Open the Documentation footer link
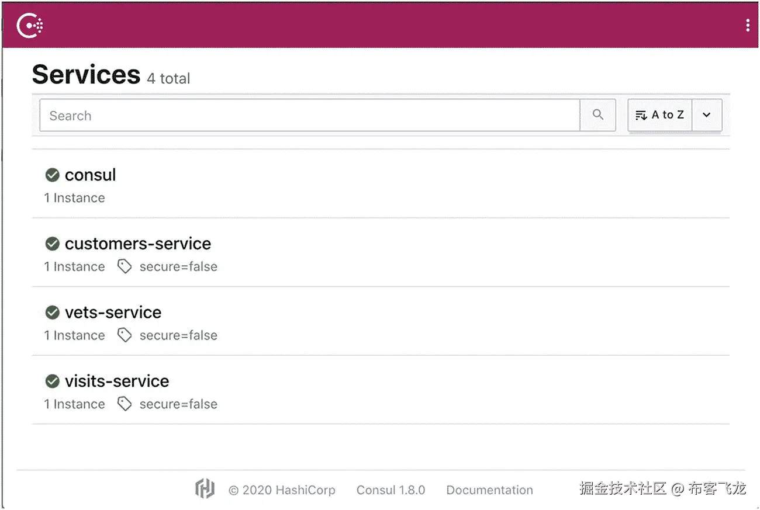This screenshot has height=510, width=760. point(489,490)
